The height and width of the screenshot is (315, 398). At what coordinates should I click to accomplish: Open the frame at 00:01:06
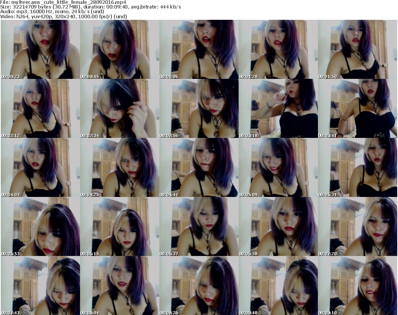click(199, 49)
